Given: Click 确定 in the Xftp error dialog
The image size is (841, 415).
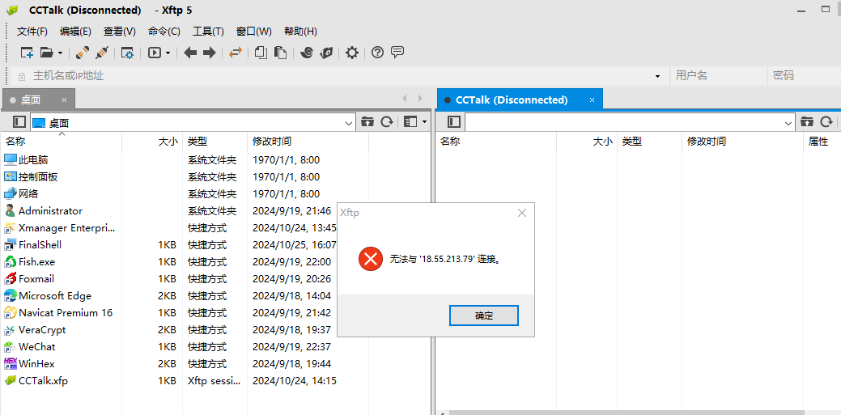Looking at the screenshot, I should click(484, 315).
